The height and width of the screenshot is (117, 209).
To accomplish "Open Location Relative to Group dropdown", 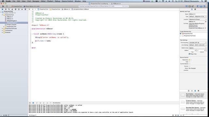I will pos(198,19).
